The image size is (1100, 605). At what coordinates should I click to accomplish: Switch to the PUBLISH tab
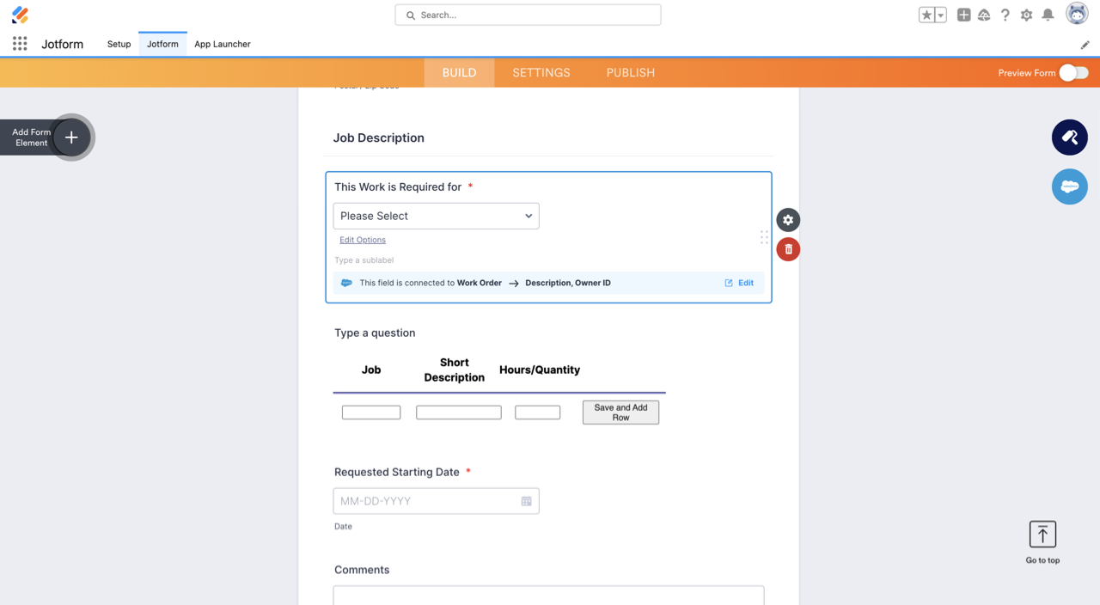pyautogui.click(x=630, y=73)
